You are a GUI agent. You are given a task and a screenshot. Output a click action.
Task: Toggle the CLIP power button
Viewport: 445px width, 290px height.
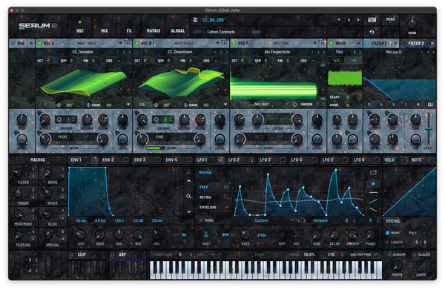(72, 254)
